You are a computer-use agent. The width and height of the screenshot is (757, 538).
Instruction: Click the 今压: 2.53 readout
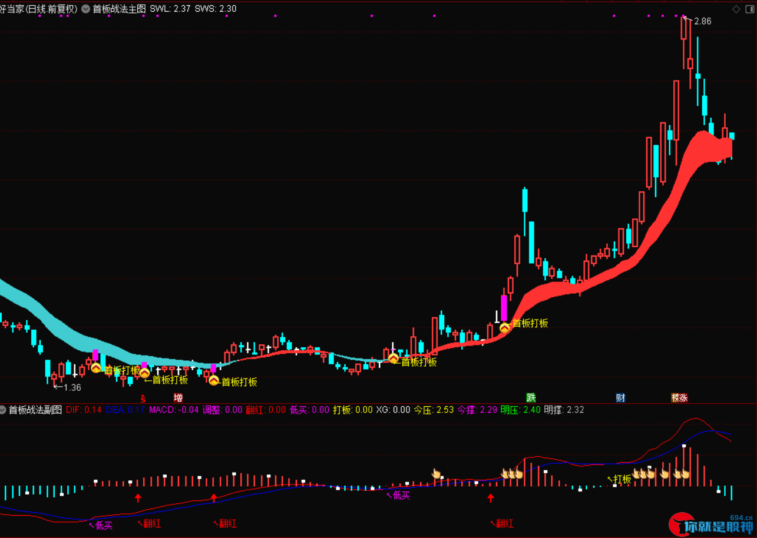tap(434, 410)
